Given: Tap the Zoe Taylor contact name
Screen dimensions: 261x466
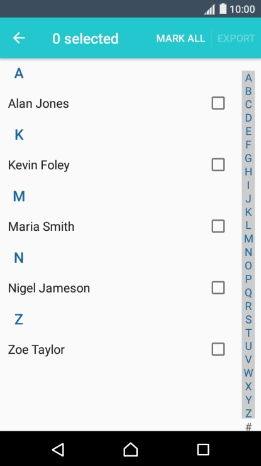Looking at the screenshot, I should click(x=36, y=350).
